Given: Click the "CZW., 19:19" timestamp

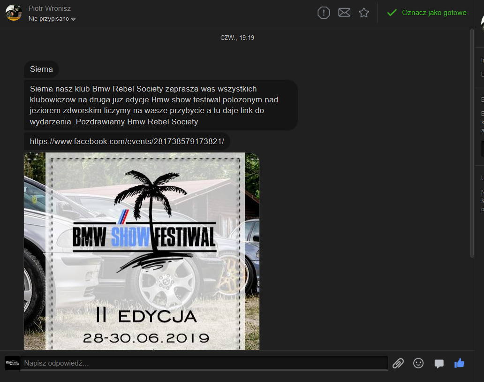Looking at the screenshot, I should pyautogui.click(x=237, y=38).
